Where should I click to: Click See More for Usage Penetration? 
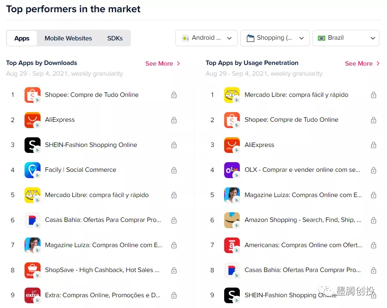pyautogui.click(x=362, y=63)
